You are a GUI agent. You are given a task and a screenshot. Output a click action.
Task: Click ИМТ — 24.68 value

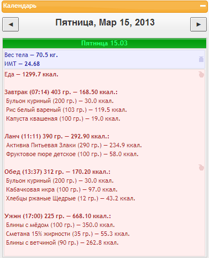pos(22,64)
